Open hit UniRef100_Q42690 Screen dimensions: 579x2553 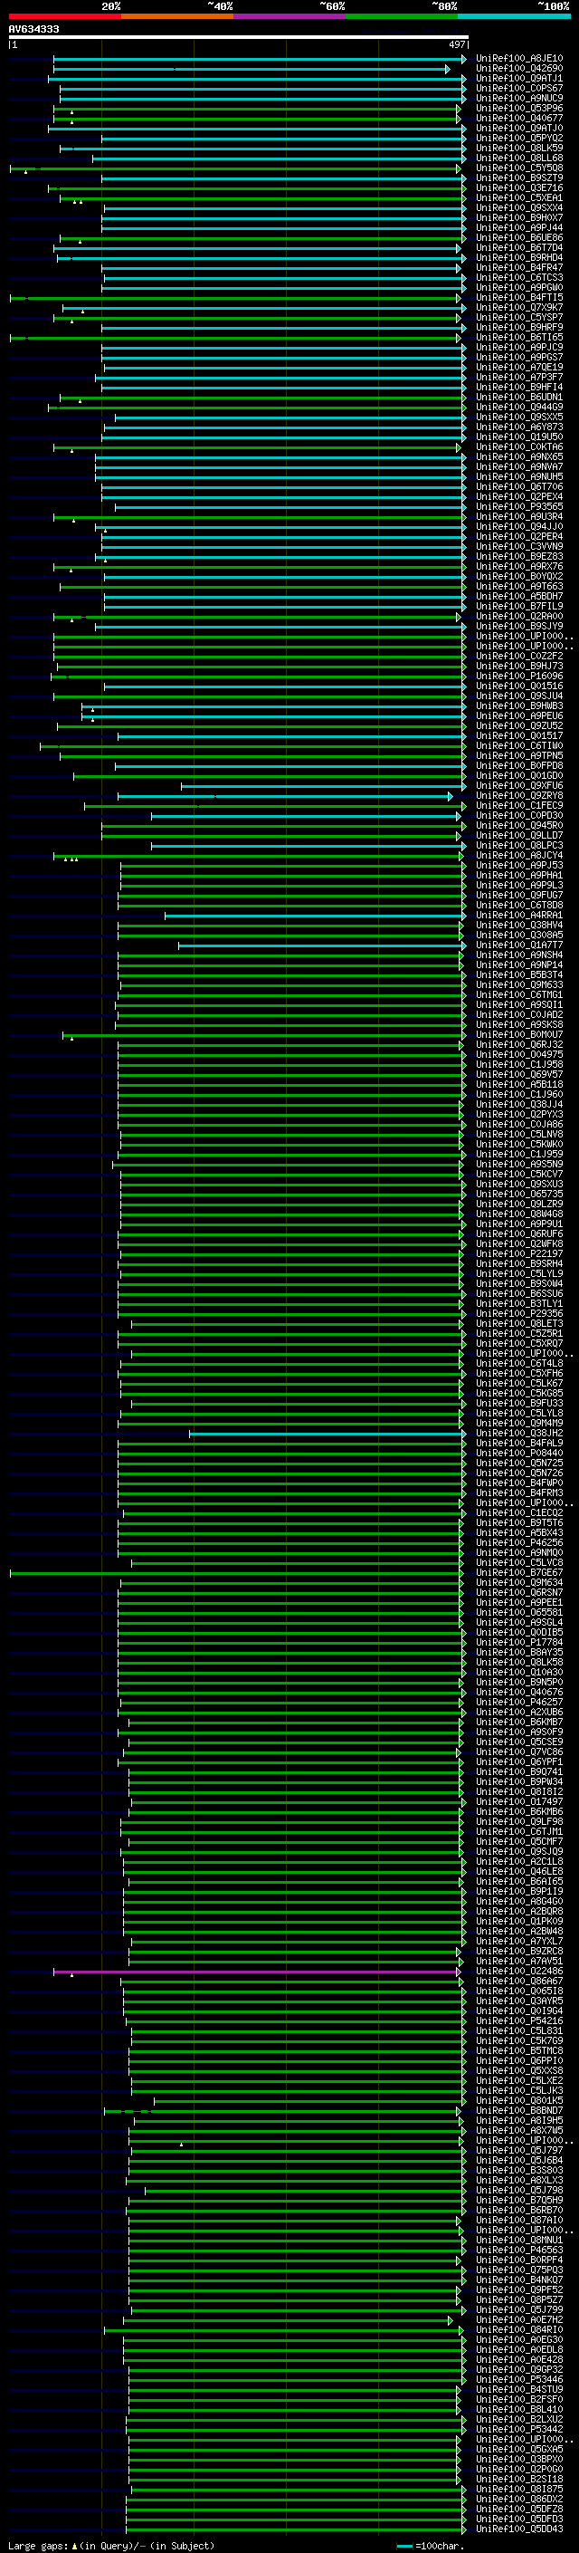click(x=519, y=70)
